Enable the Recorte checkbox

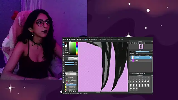pos(138,55)
